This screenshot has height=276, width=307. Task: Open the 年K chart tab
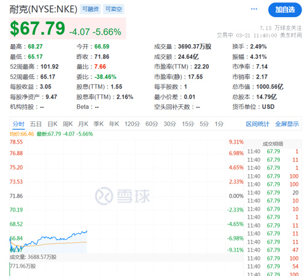tap(114, 124)
